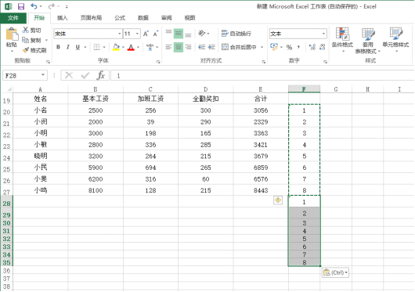This screenshot has height=292, width=415.
Task: Click the insert function fx icon
Action: click(101, 75)
